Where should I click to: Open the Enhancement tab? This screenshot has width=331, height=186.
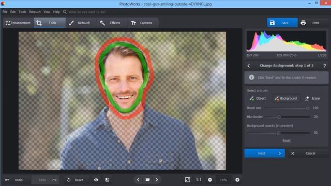(18, 23)
